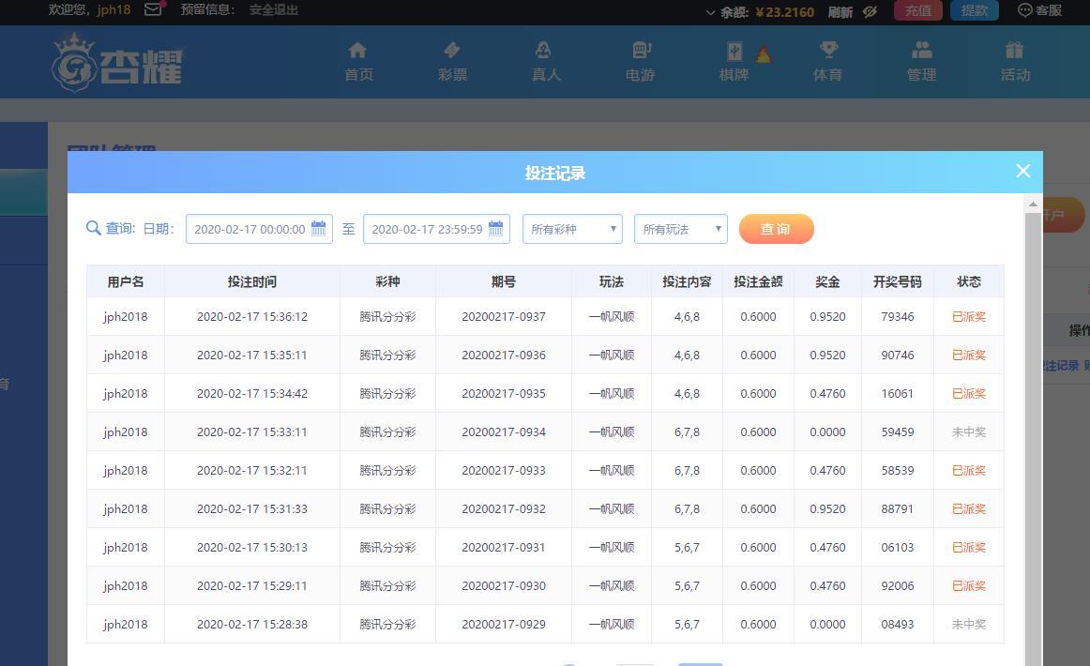This screenshot has height=666, width=1090.
Task: Click the 提款 withdraw button
Action: pyautogui.click(x=974, y=10)
